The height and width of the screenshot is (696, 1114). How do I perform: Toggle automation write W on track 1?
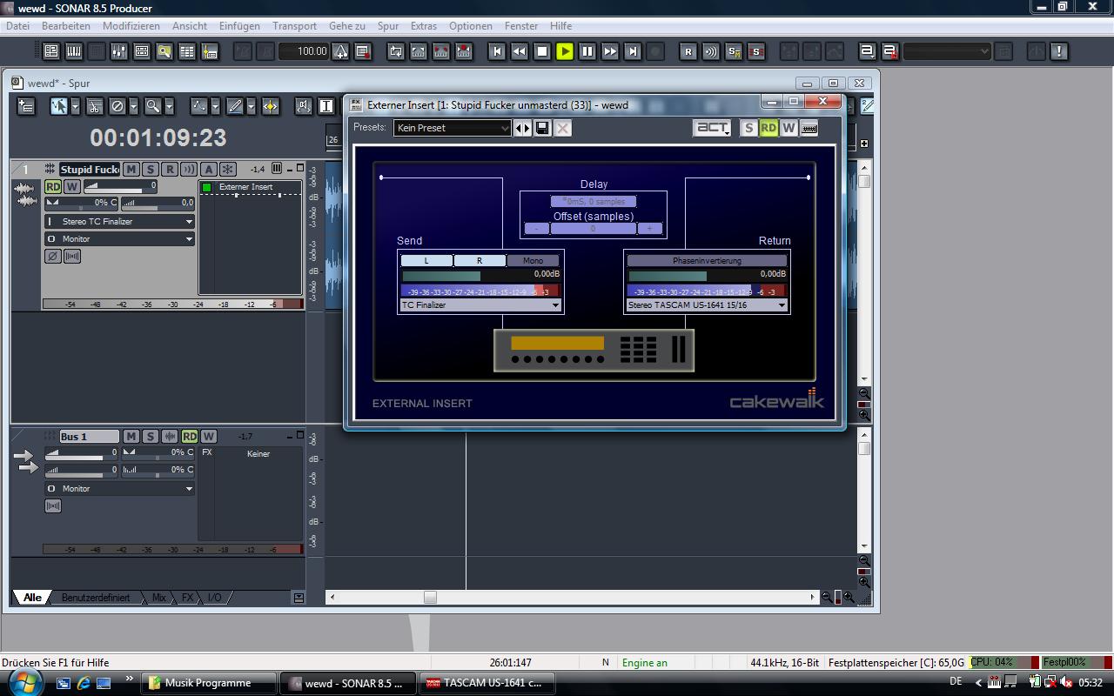tap(71, 187)
